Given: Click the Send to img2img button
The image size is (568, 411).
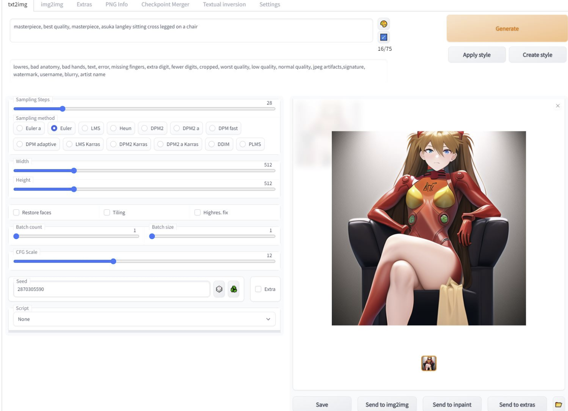Looking at the screenshot, I should click(x=387, y=404).
